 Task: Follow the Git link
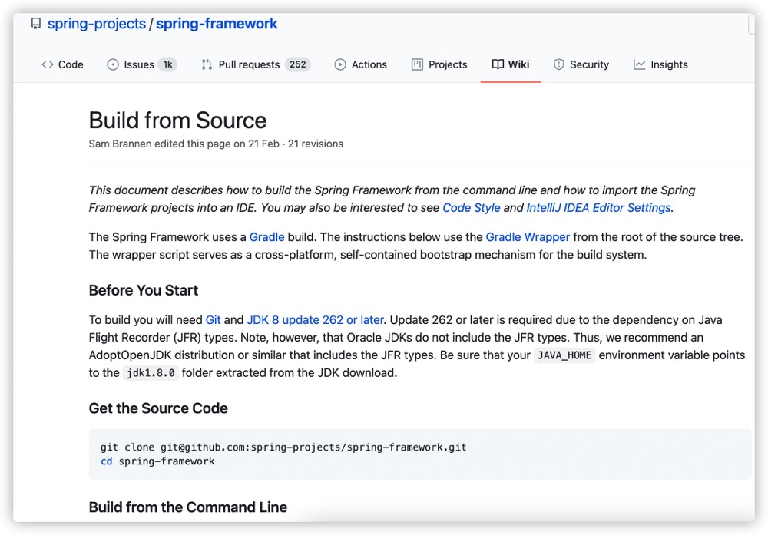(x=213, y=319)
